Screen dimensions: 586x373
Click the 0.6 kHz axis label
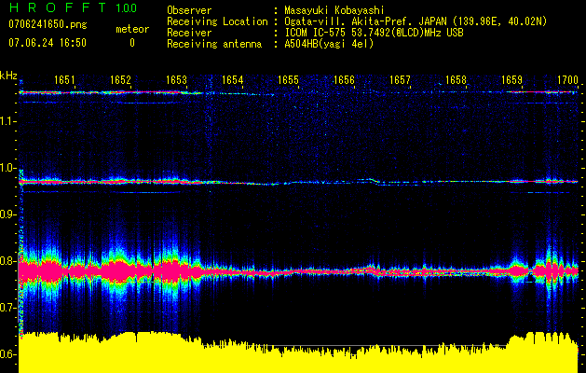point(8,354)
